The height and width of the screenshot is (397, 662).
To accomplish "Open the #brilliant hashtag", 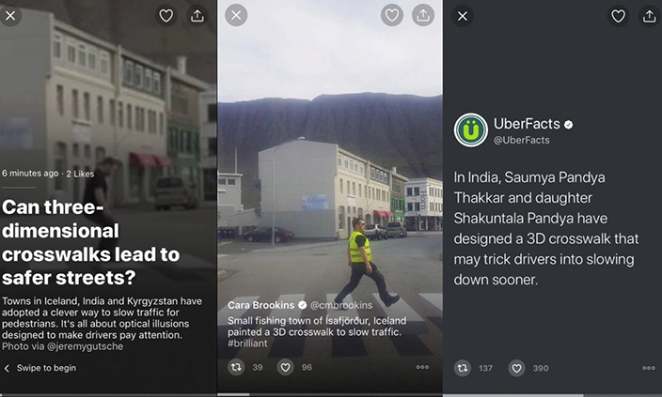I will click(249, 344).
